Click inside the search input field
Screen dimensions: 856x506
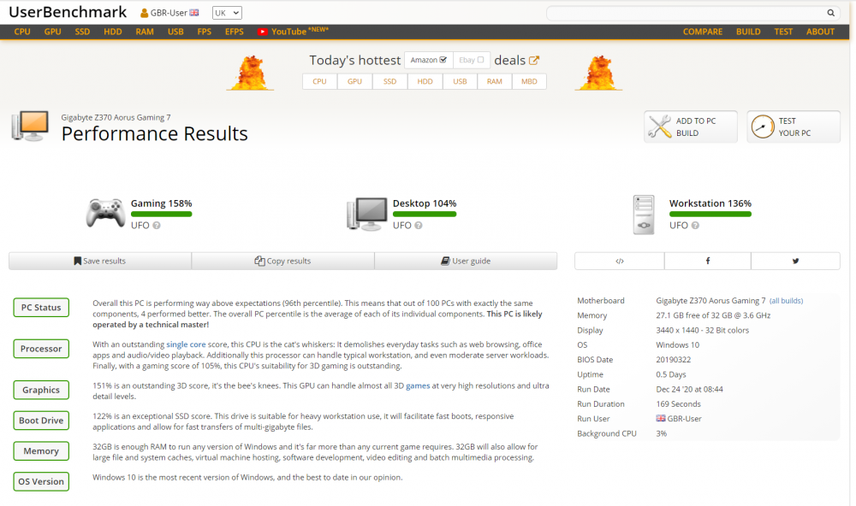(676, 13)
